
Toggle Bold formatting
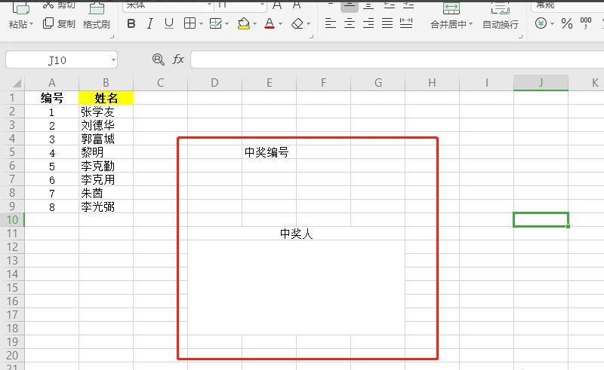pos(131,23)
